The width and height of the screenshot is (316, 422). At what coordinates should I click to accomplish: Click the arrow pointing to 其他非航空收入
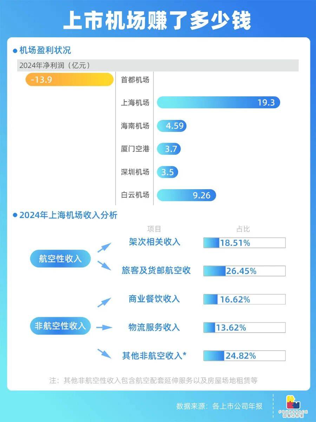click(104, 353)
